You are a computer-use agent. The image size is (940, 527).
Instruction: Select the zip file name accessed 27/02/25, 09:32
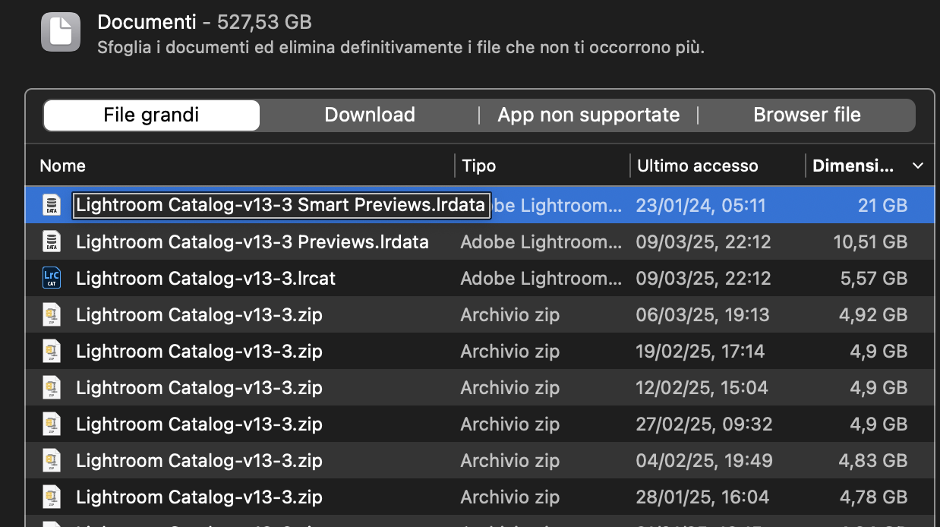click(x=199, y=424)
